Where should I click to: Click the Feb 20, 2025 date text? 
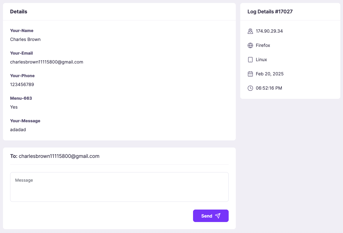269,74
